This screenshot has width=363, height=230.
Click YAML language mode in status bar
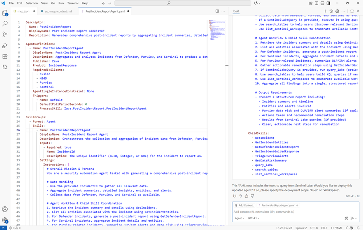click(338, 228)
